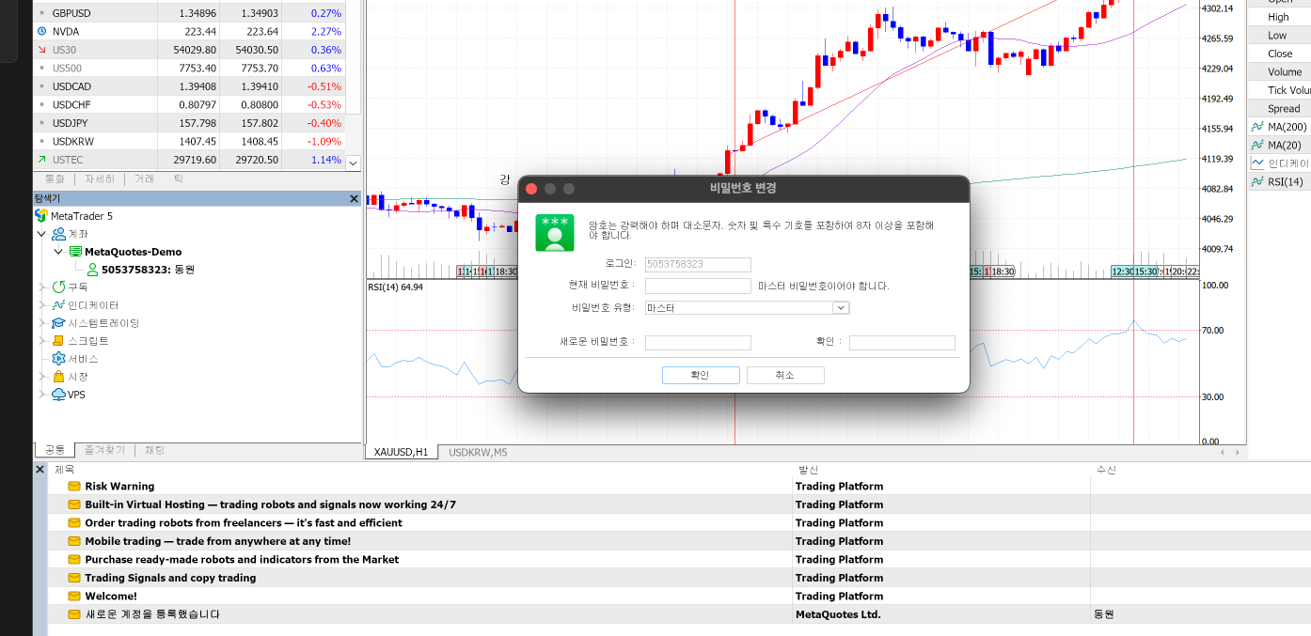The width and height of the screenshot is (1311, 636).
Task: Open the 즐겨찾기 favorites tab in navigator
Action: 104,450
